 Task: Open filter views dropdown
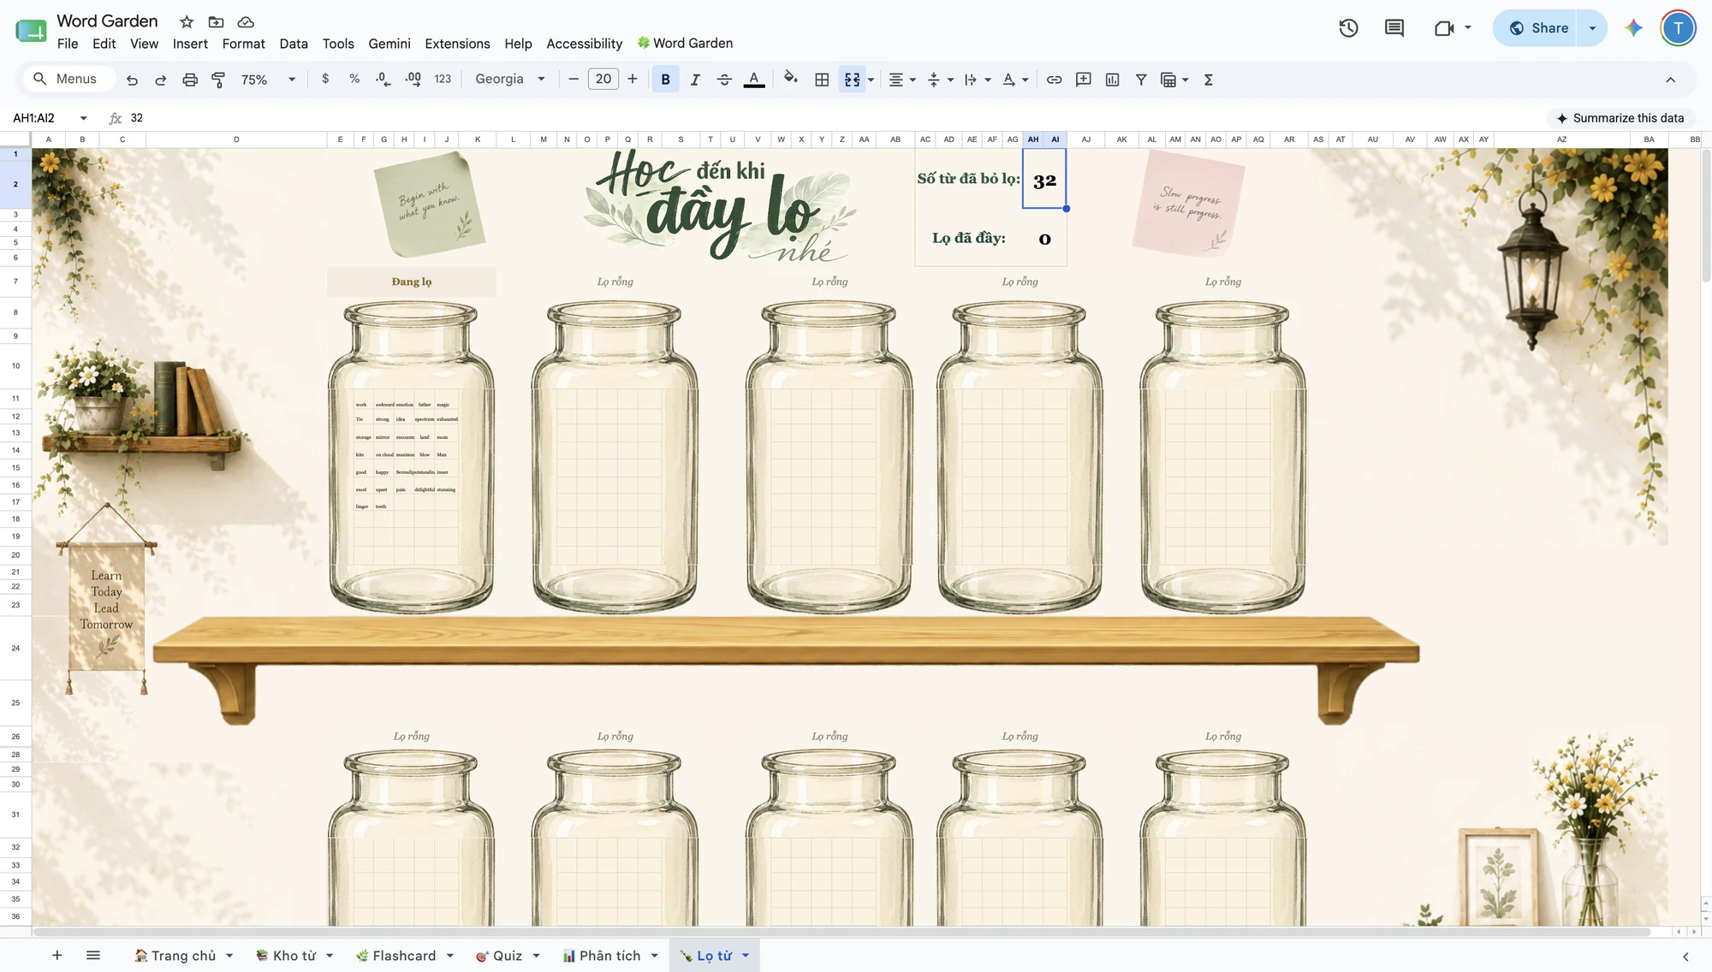pos(1174,80)
